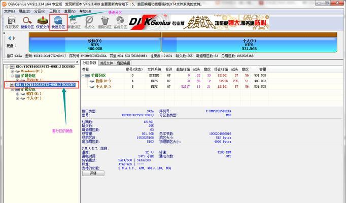The height and width of the screenshot is (203, 346).
Task: Click the 1000204886016 总字节数 value
Action: pyautogui.click(x=220, y=133)
